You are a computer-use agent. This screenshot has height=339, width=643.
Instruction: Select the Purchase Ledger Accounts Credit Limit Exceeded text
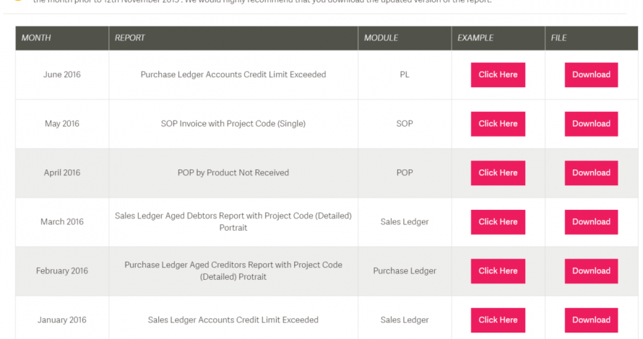233,74
